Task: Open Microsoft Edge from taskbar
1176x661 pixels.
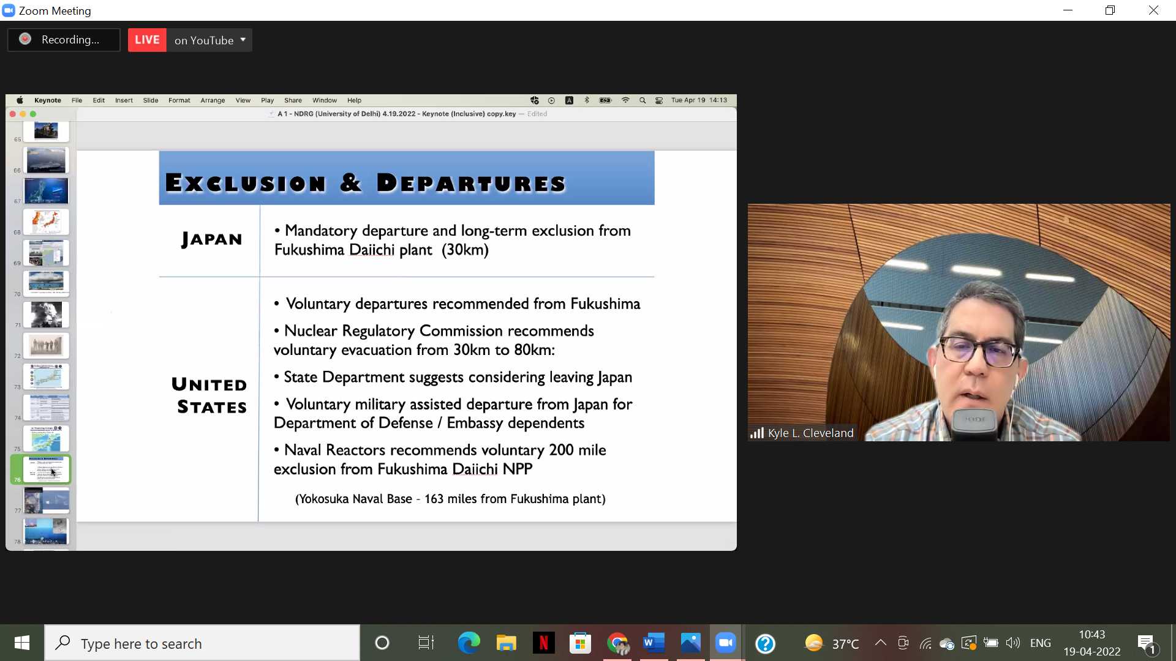Action: [x=469, y=643]
